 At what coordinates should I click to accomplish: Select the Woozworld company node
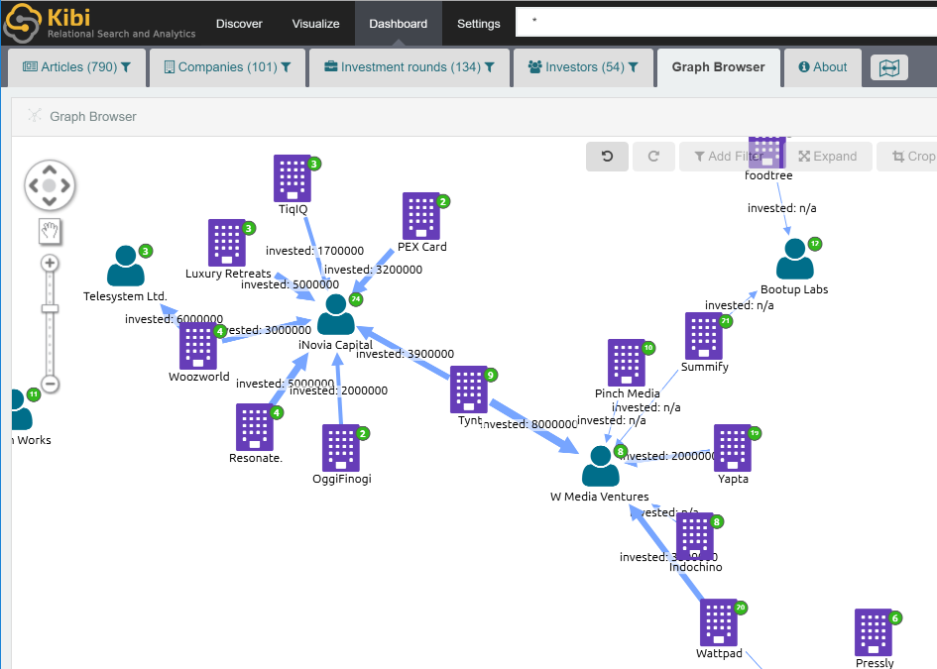pos(197,346)
